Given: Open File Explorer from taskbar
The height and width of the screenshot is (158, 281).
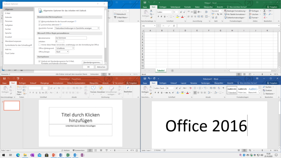Looking at the screenshot, I should click(x=25, y=155).
